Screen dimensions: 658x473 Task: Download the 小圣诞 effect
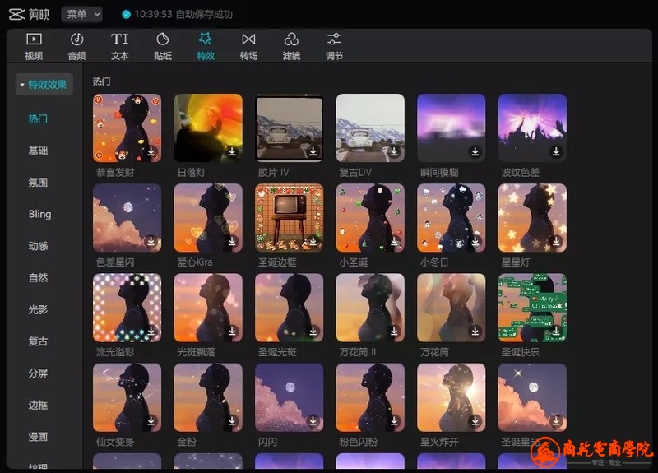394,241
